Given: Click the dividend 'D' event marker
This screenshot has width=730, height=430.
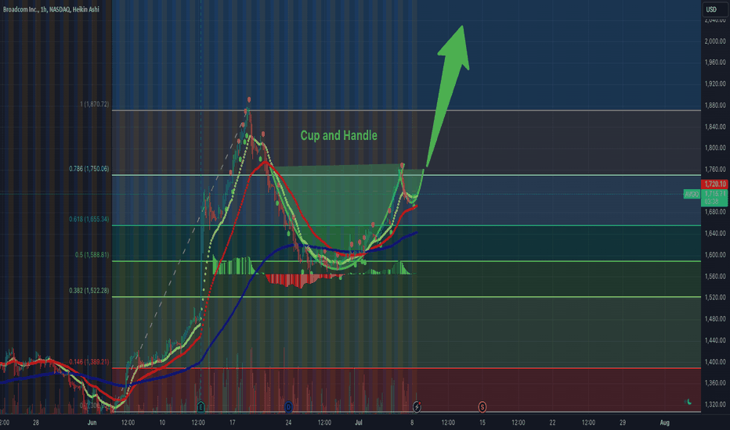Looking at the screenshot, I should pos(289,407).
